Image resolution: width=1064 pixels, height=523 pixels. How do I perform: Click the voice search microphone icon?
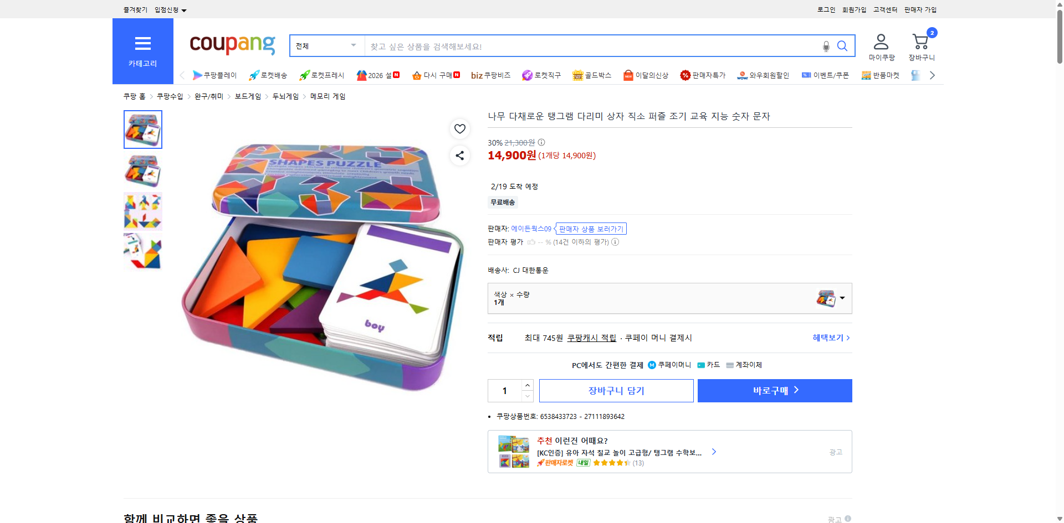click(x=825, y=46)
